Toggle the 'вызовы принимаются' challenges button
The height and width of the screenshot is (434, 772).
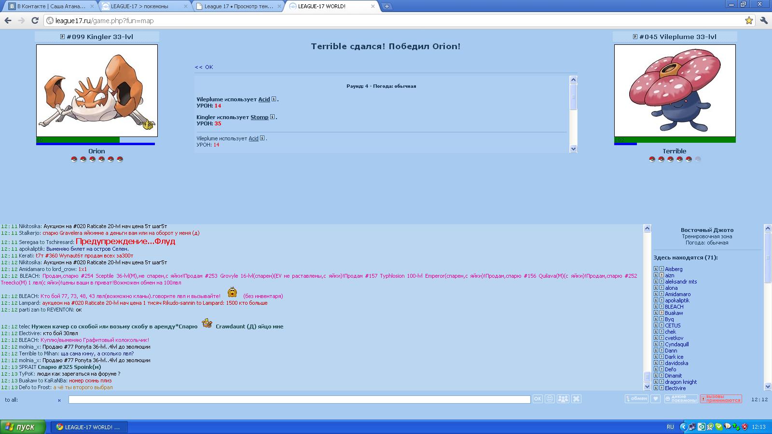coord(721,399)
